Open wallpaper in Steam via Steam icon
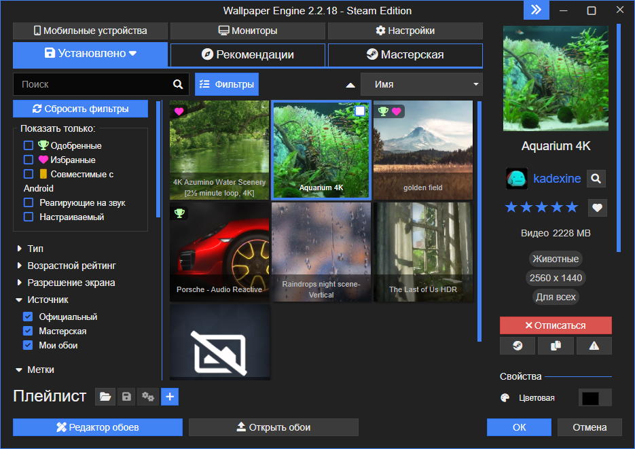The image size is (635, 449). 518,346
